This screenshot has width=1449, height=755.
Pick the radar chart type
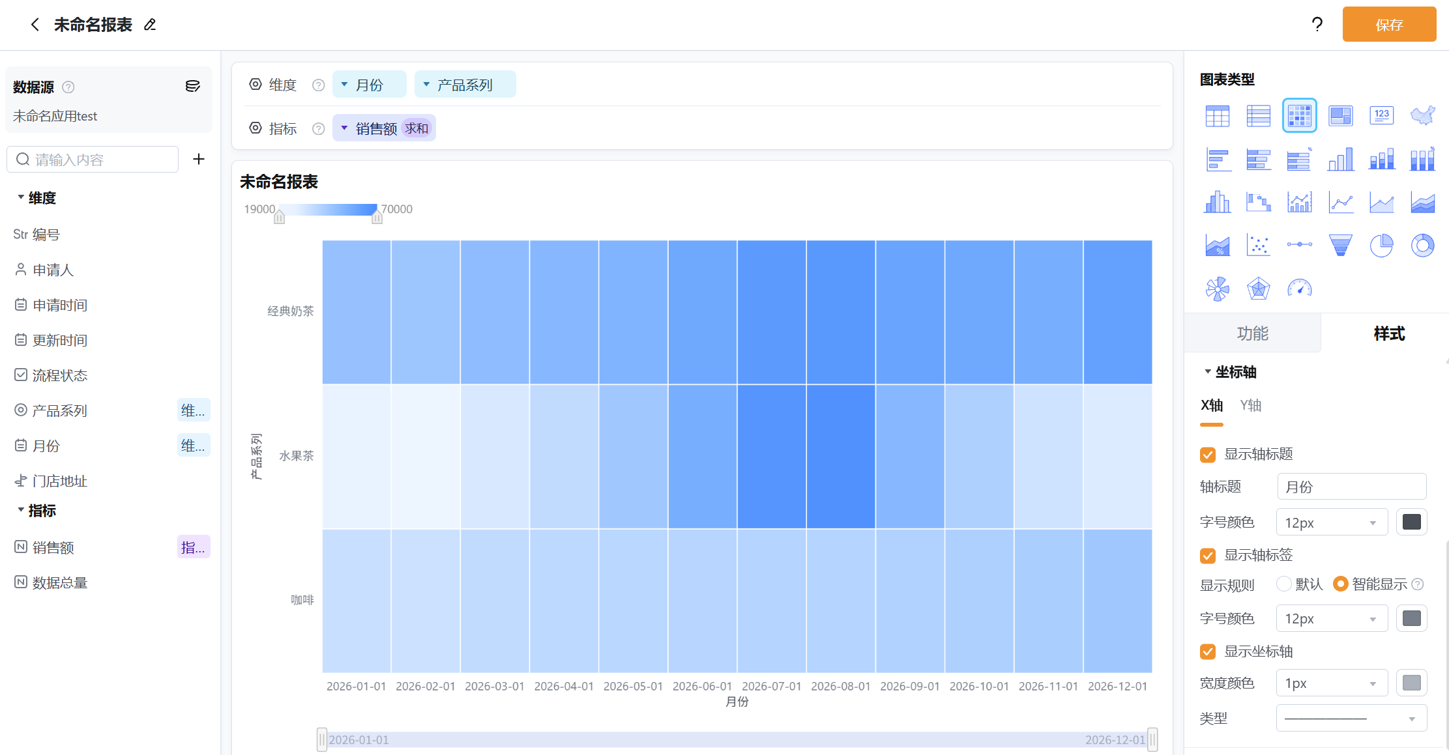coord(1258,289)
